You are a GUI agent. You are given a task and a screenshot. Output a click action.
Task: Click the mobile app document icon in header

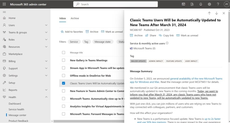[x=192, y=4]
